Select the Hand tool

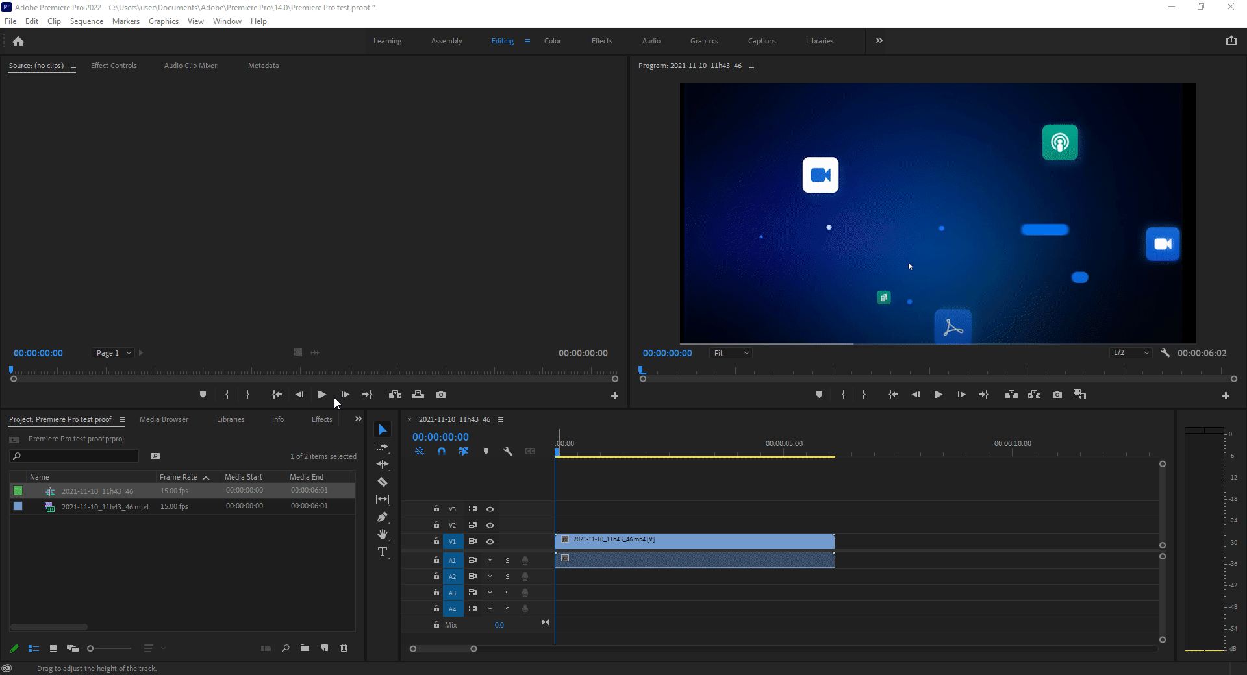(383, 534)
